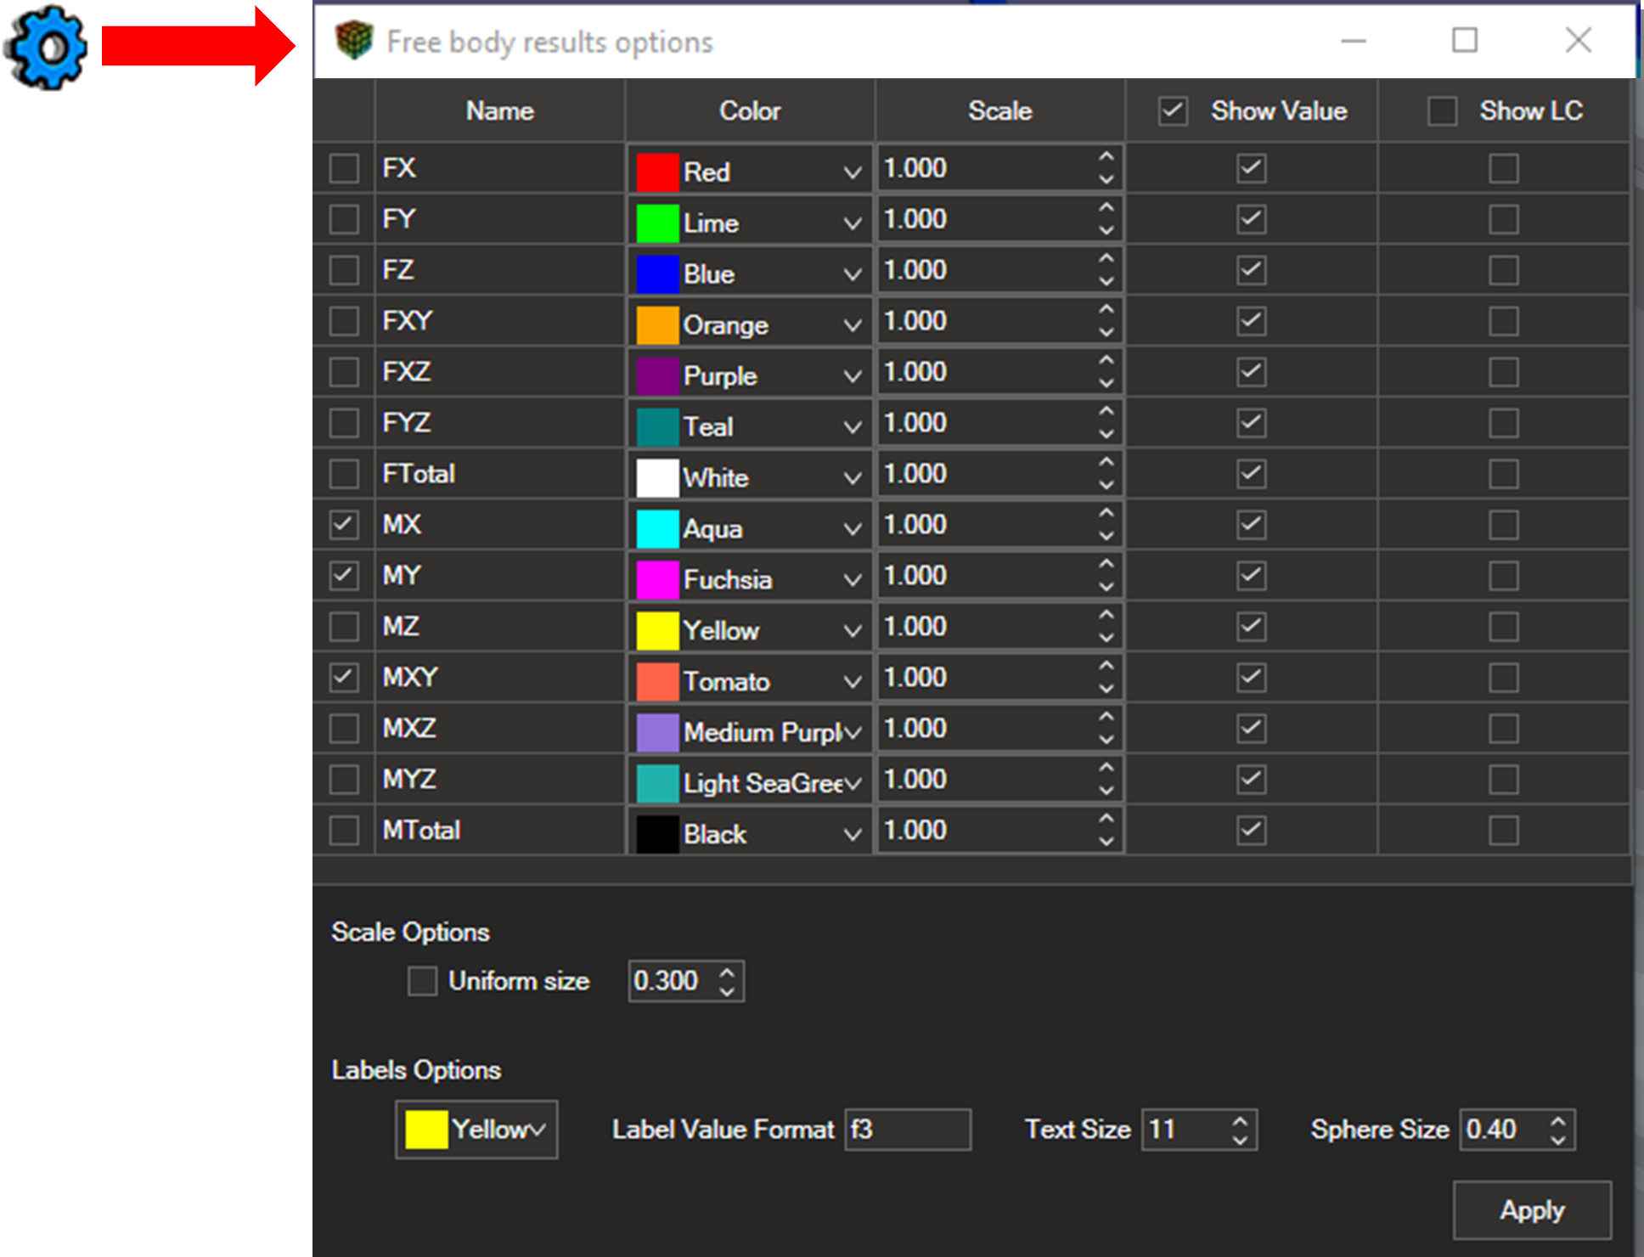Toggle the Show LC header checkbox
Image resolution: width=1644 pixels, height=1257 pixels.
(1442, 110)
